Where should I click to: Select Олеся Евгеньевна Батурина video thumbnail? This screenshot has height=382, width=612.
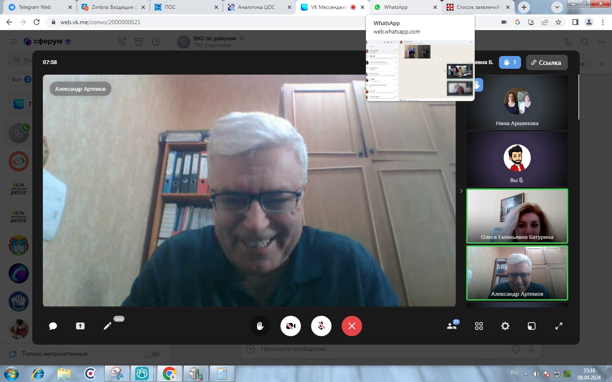pos(517,216)
